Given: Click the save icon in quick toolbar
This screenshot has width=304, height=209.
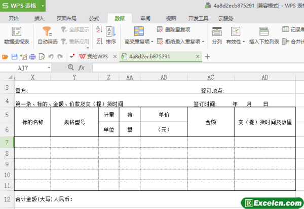Looking at the screenshot, I should [x=14, y=56].
